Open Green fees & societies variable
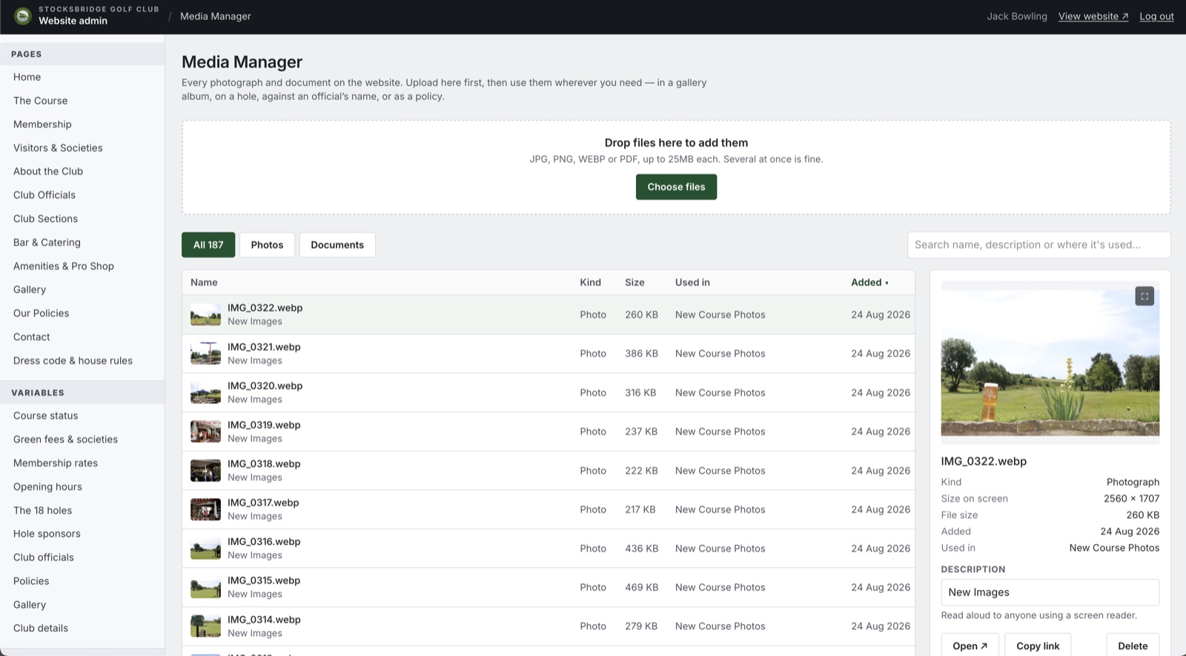Image resolution: width=1186 pixels, height=656 pixels. coord(65,440)
